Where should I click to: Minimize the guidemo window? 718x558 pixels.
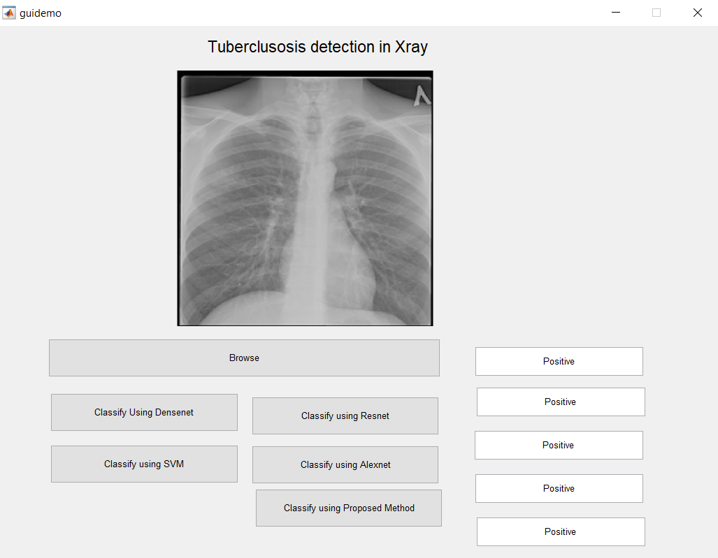click(x=616, y=13)
